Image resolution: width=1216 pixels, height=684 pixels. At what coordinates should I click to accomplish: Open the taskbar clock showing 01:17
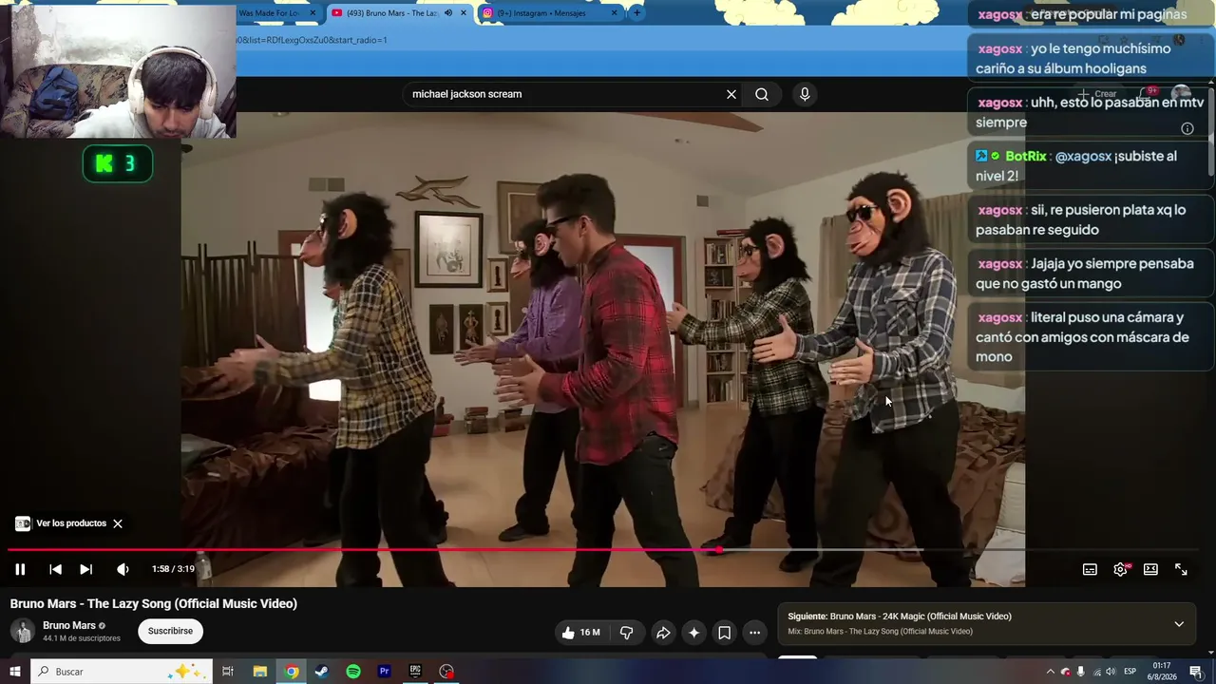(1161, 671)
